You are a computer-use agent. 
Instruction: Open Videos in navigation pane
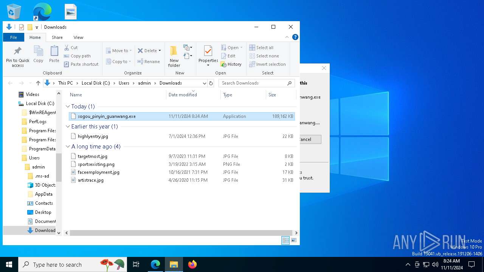[33, 94]
